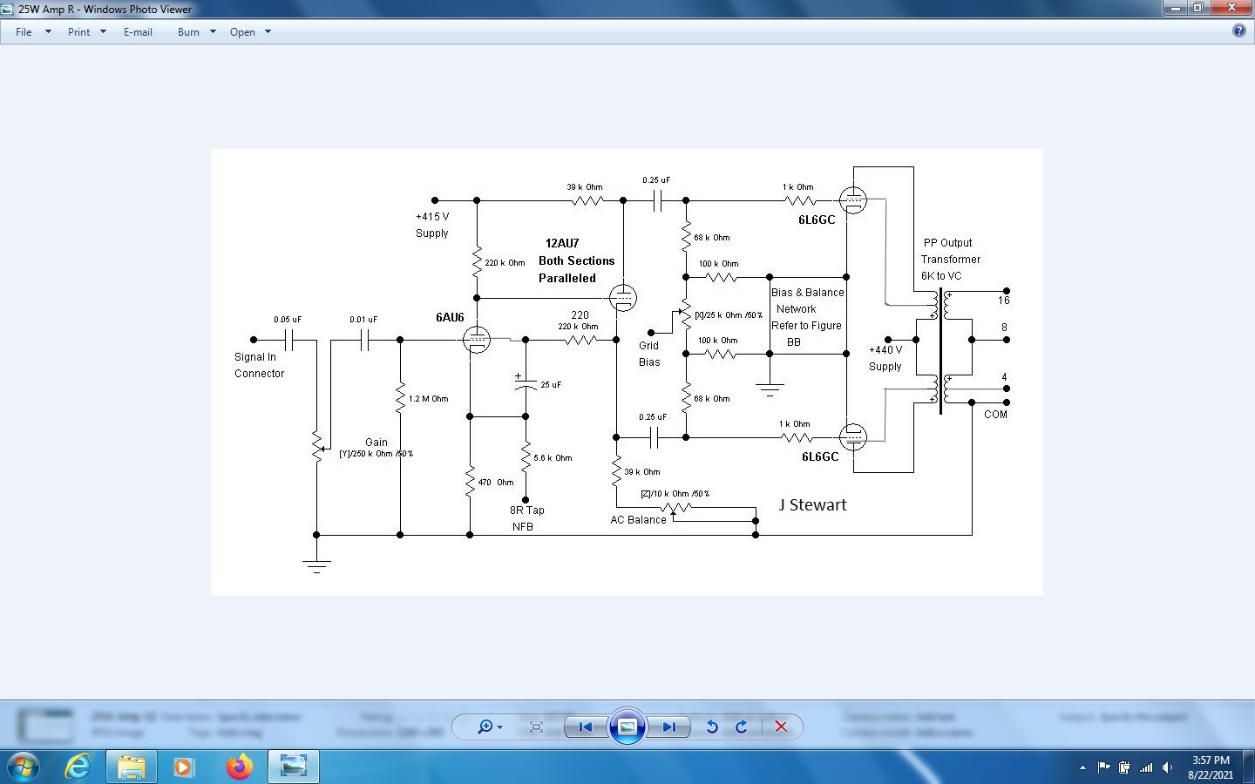This screenshot has width=1255, height=784.
Task: Open the Print menu
Action: pyautogui.click(x=78, y=32)
